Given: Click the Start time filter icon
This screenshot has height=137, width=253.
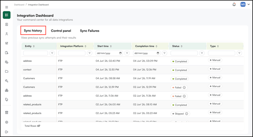Looking at the screenshot, I should (127, 53).
